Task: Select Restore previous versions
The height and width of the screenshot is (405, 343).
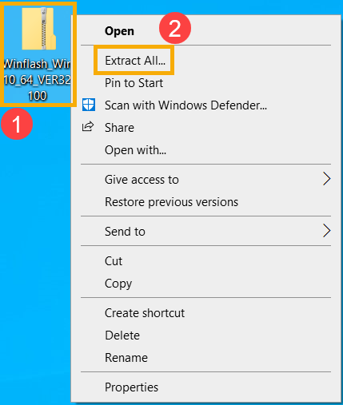Action: [x=171, y=202]
